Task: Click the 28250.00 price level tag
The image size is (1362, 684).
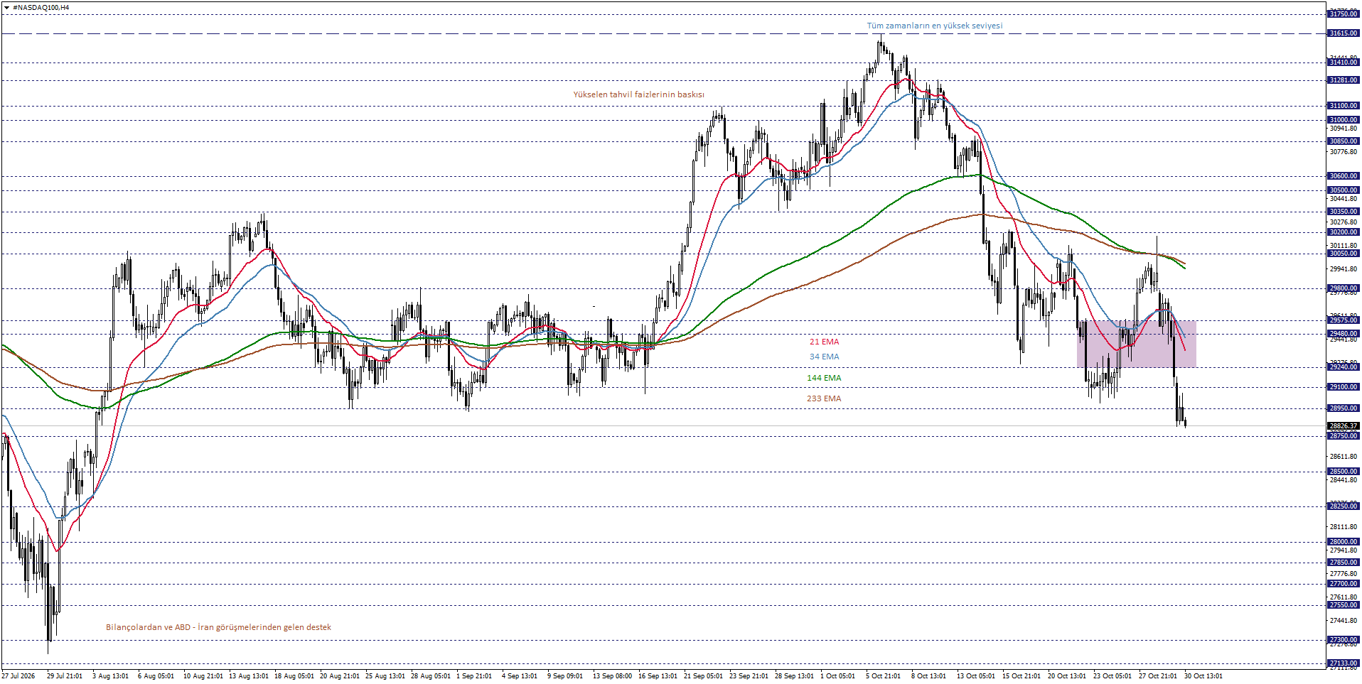Action: pyautogui.click(x=1343, y=506)
